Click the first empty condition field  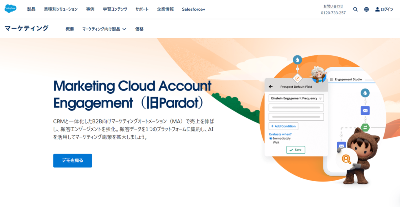296,107
